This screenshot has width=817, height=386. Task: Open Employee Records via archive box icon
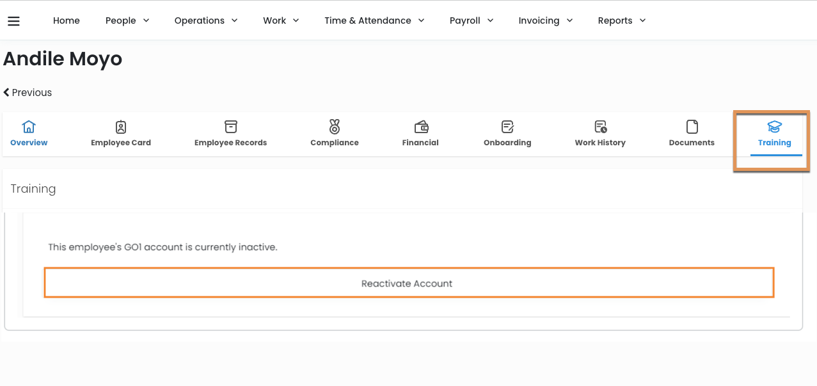pyautogui.click(x=230, y=126)
